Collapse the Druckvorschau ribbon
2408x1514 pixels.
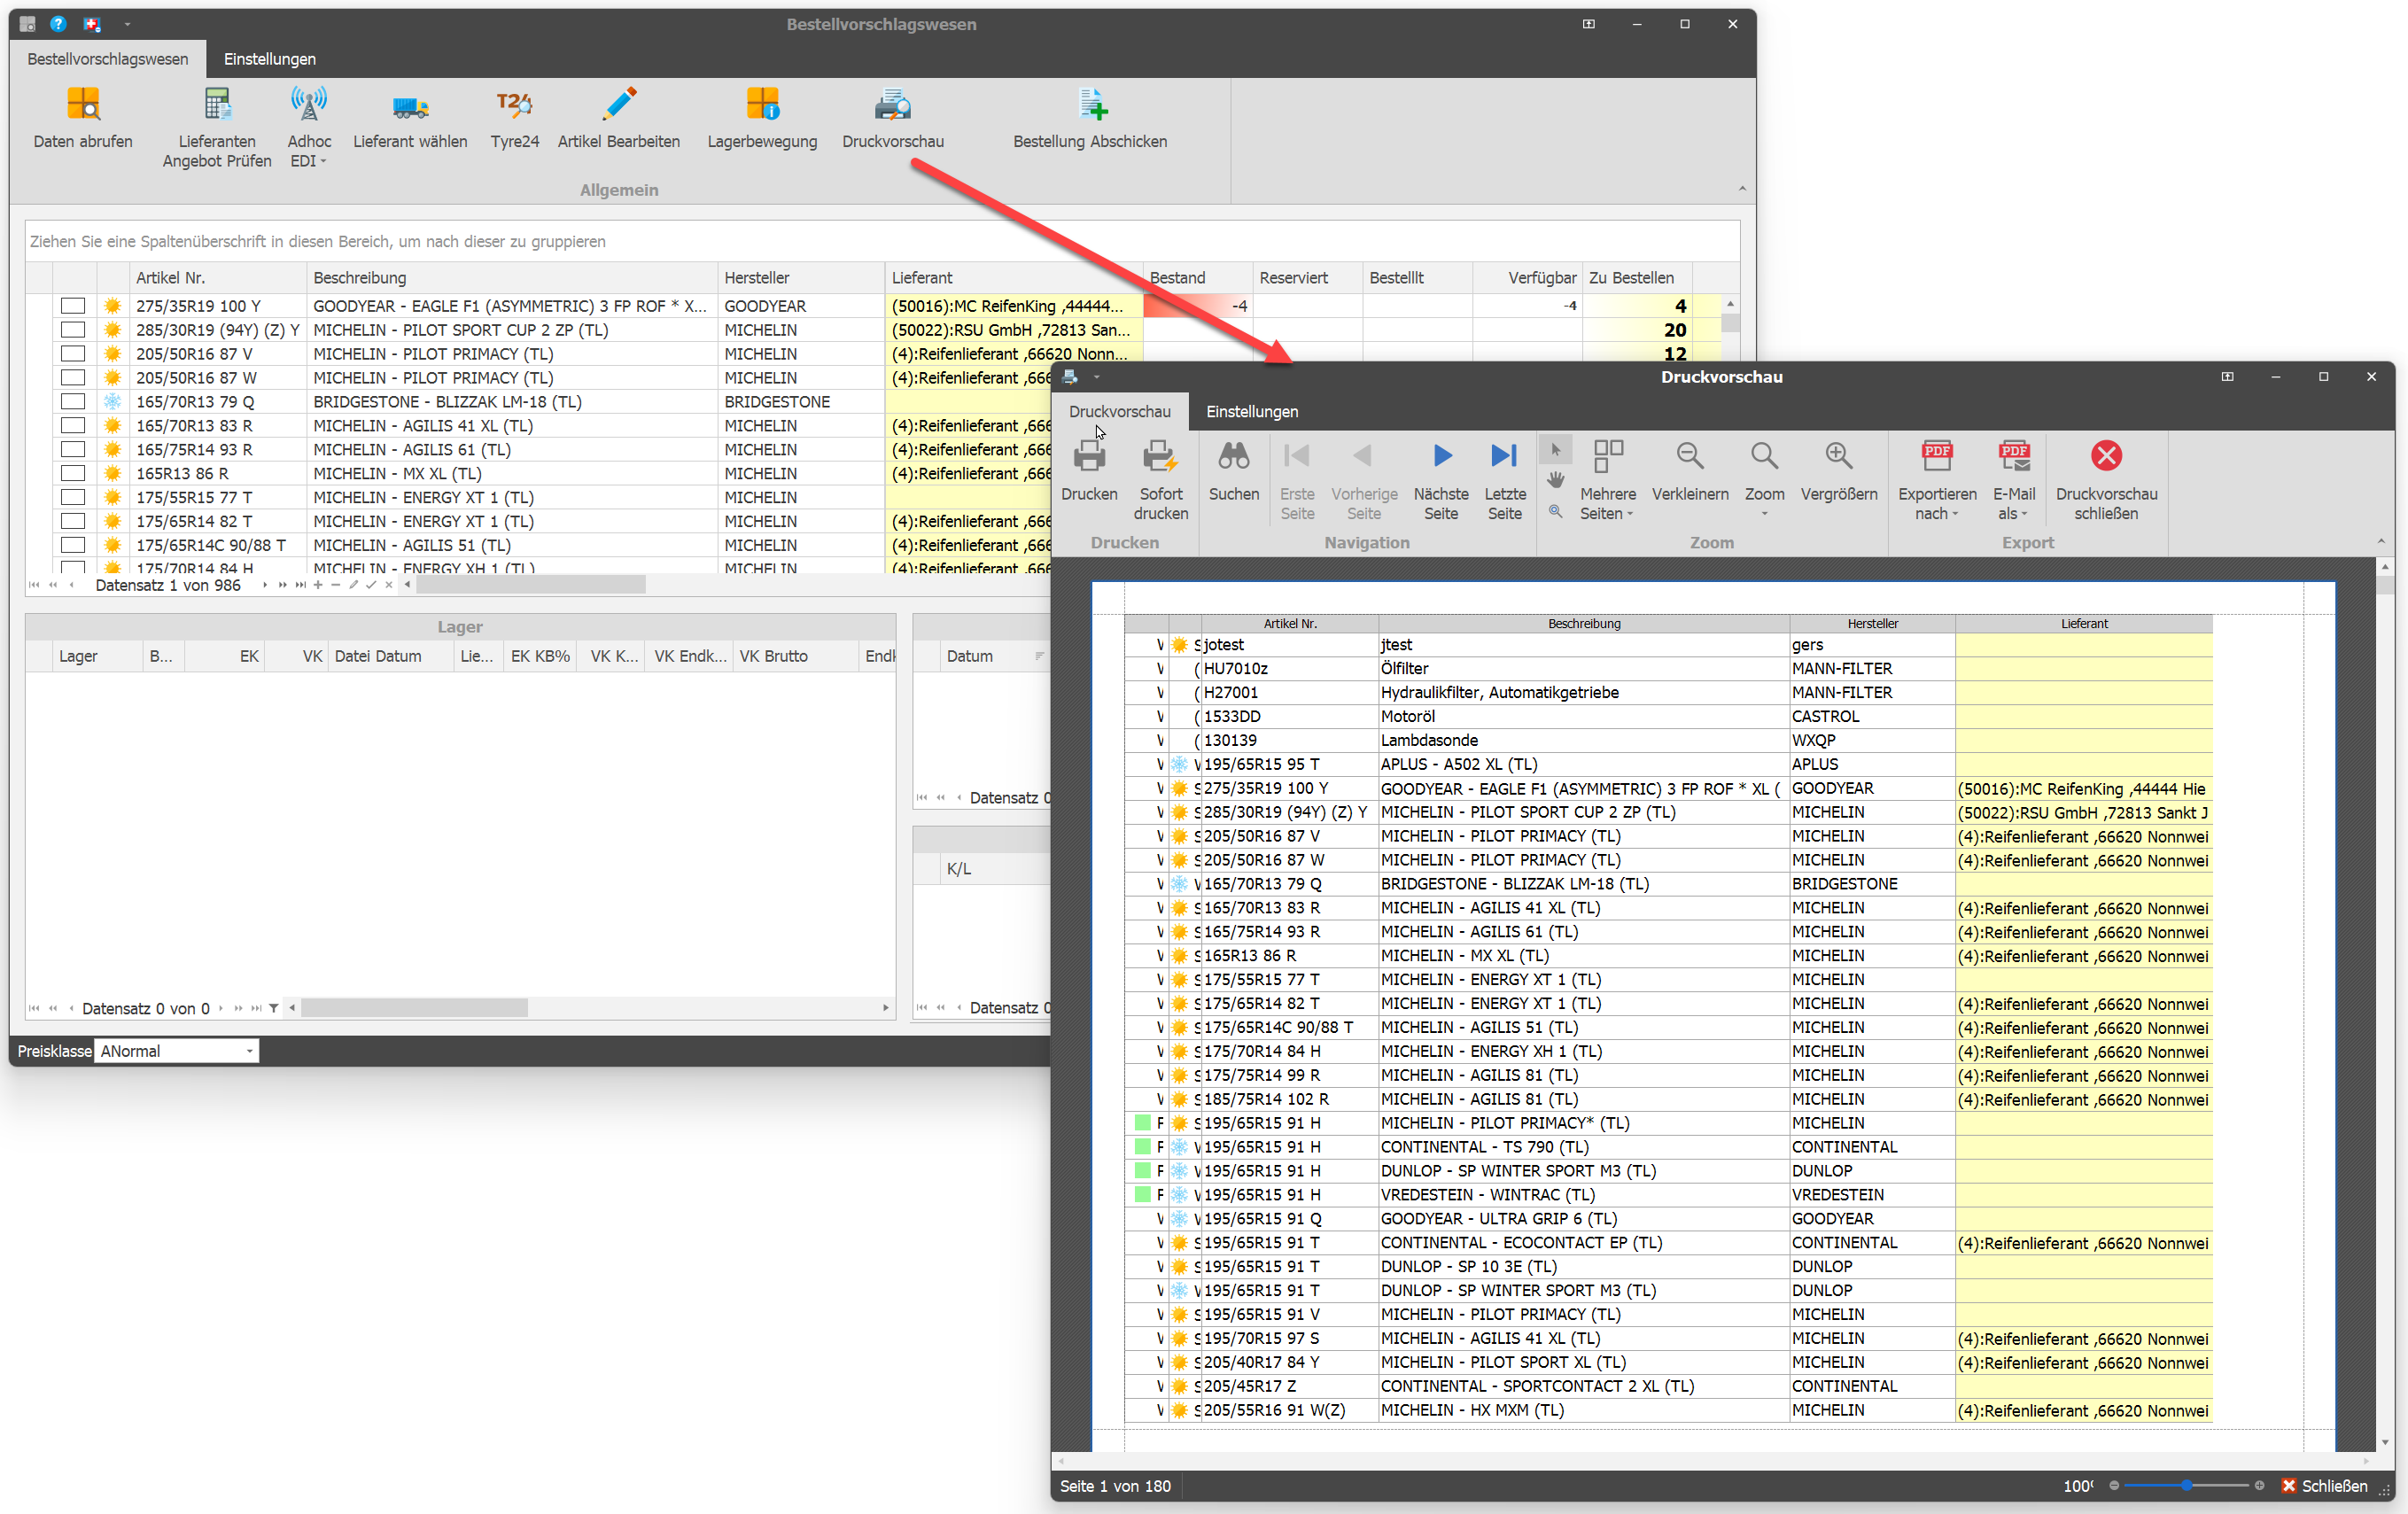[x=2381, y=542]
